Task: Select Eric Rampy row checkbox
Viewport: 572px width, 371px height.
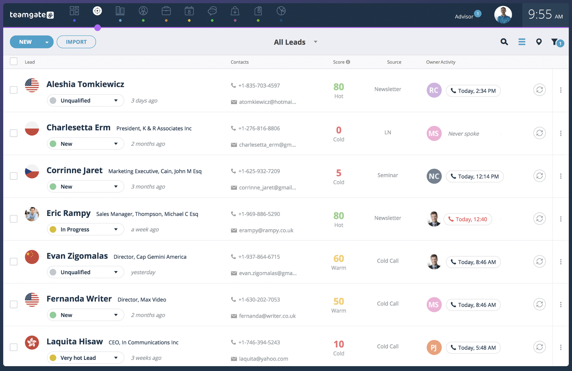Action: coord(14,219)
